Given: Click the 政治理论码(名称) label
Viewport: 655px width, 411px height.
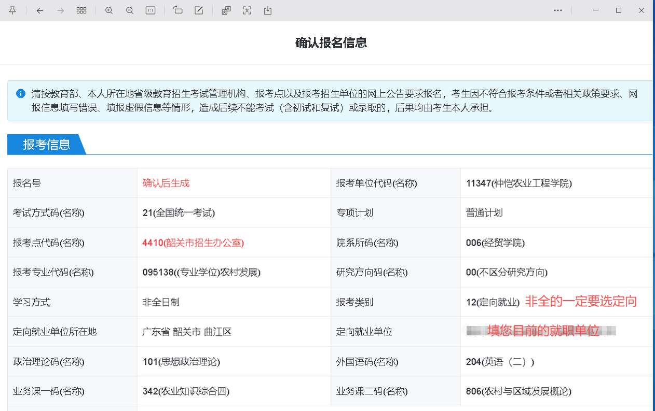Looking at the screenshot, I should tap(48, 362).
